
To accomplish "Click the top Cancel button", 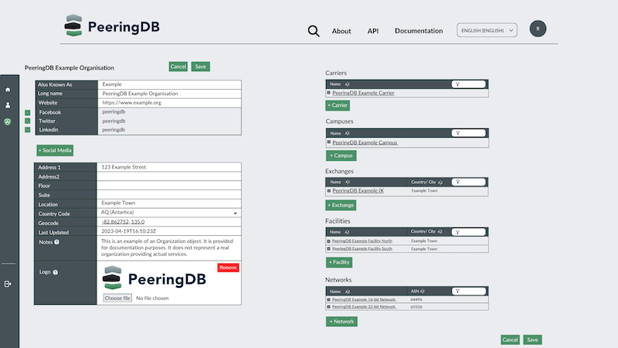I will [x=178, y=67].
